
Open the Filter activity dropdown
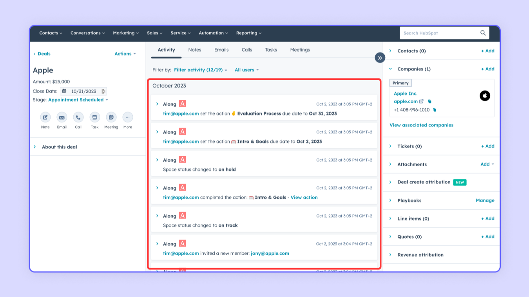201,70
